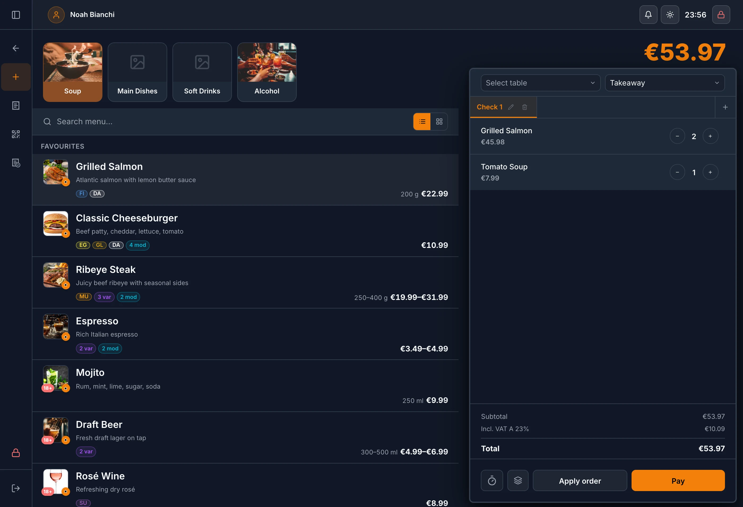Viewport: 743px width, 507px height.
Task: Click the orange Pay button
Action: point(678,480)
